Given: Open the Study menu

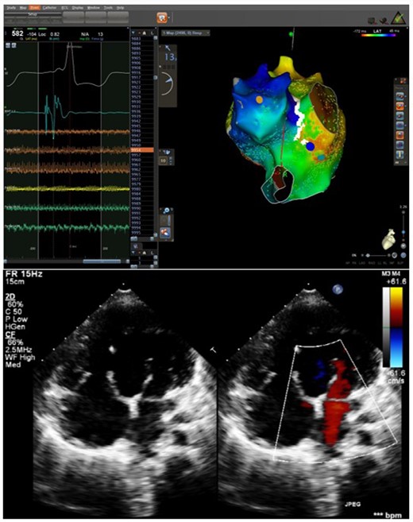Looking at the screenshot, I should (x=11, y=8).
